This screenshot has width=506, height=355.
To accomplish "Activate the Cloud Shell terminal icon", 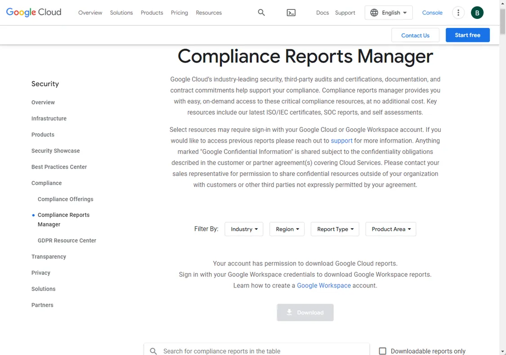I will 291,13.
